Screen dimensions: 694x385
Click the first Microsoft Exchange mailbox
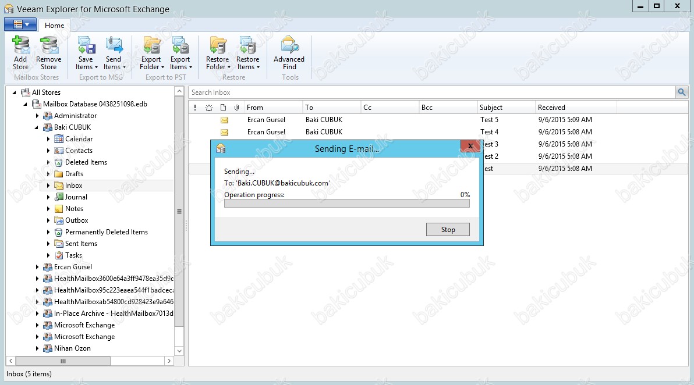click(x=84, y=325)
